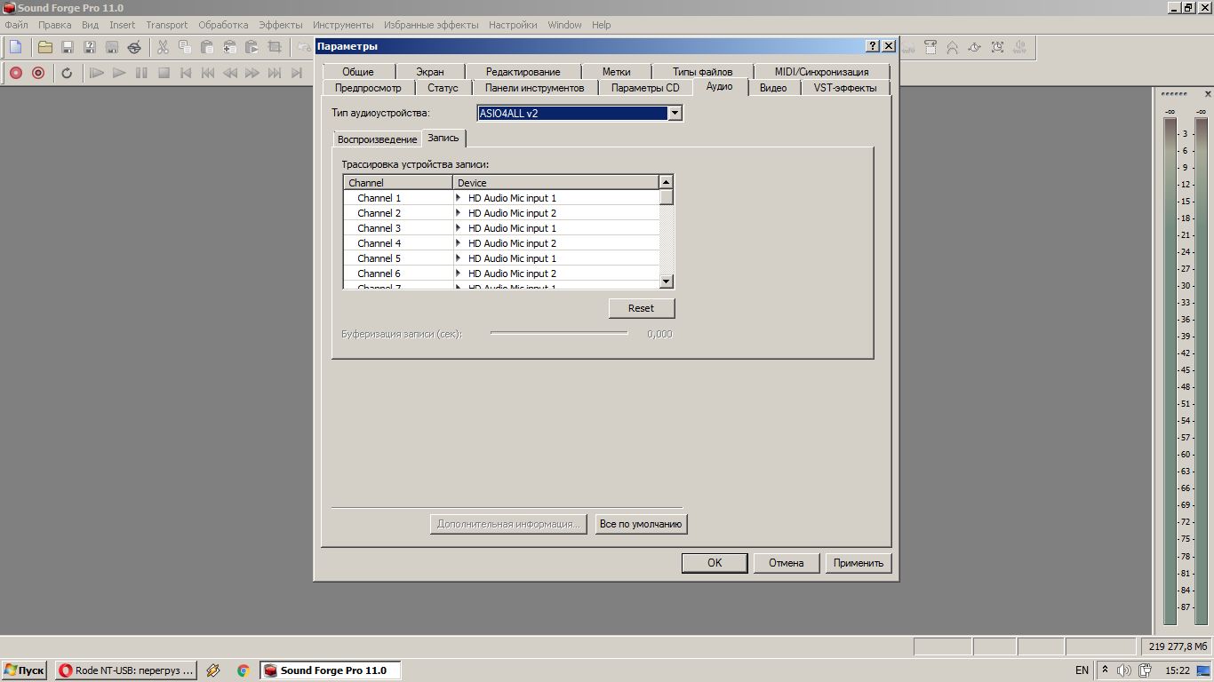Viewport: 1214px width, 682px height.
Task: Open the MIDI/Синхронизация tab
Action: point(821,72)
